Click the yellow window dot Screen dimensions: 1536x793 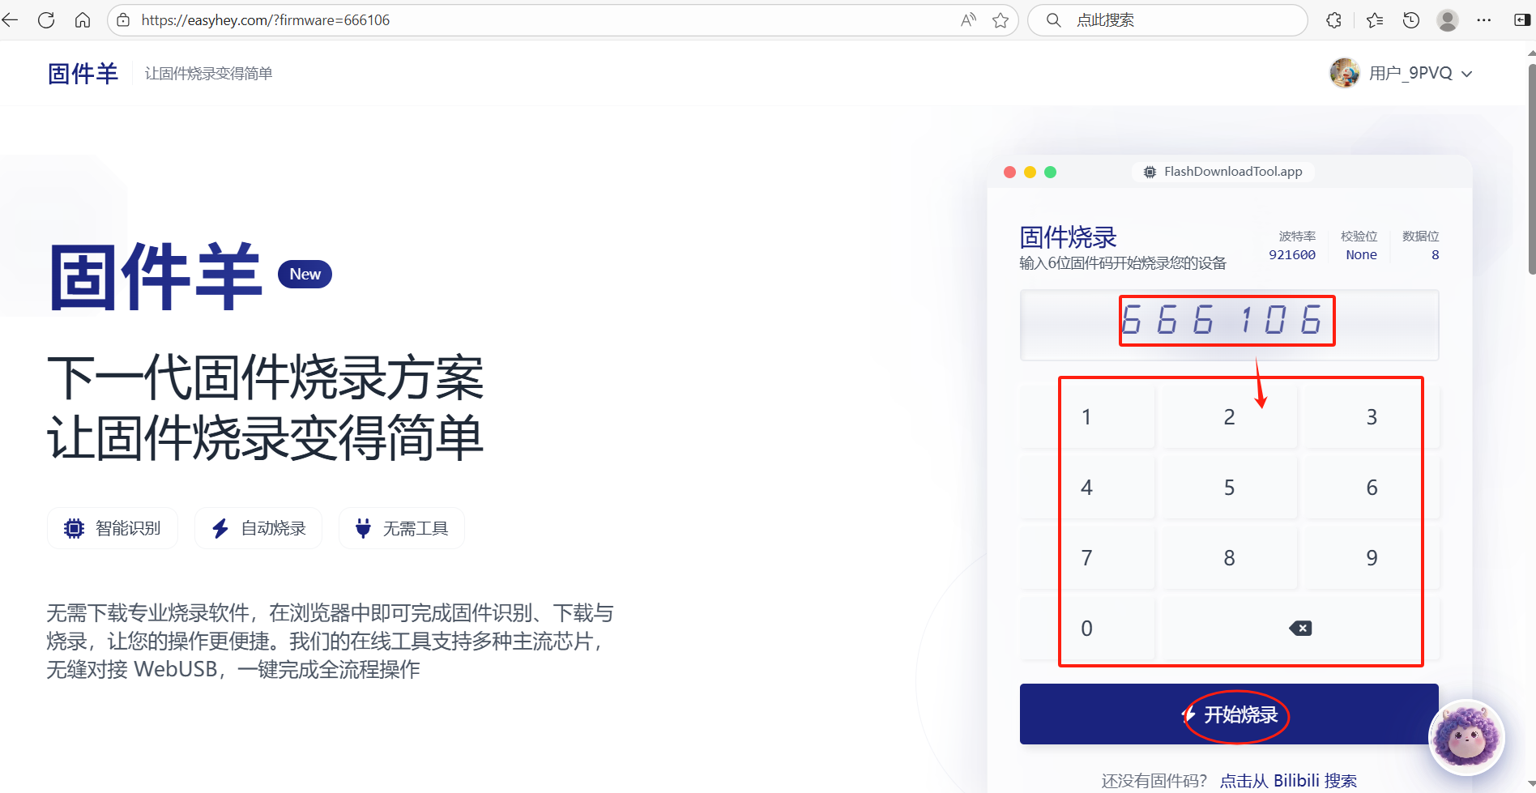click(1030, 172)
